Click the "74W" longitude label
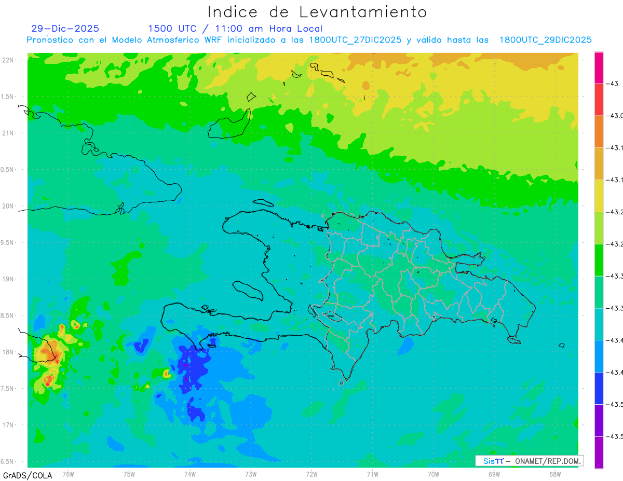 pyautogui.click(x=190, y=474)
